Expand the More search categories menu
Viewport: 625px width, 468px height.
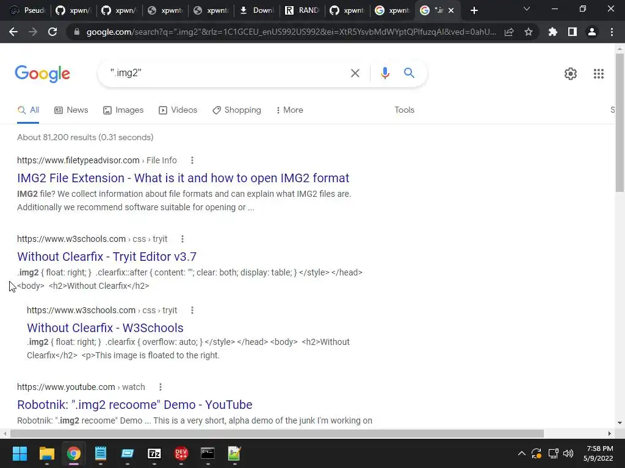pos(289,110)
